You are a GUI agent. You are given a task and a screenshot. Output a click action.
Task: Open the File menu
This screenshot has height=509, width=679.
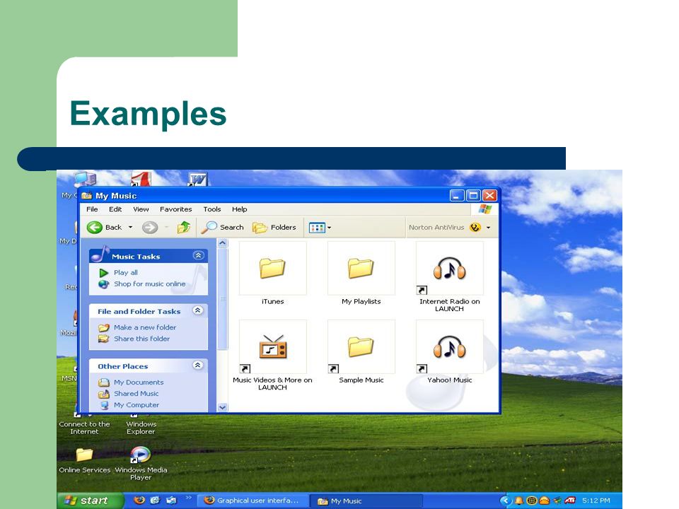coord(92,209)
